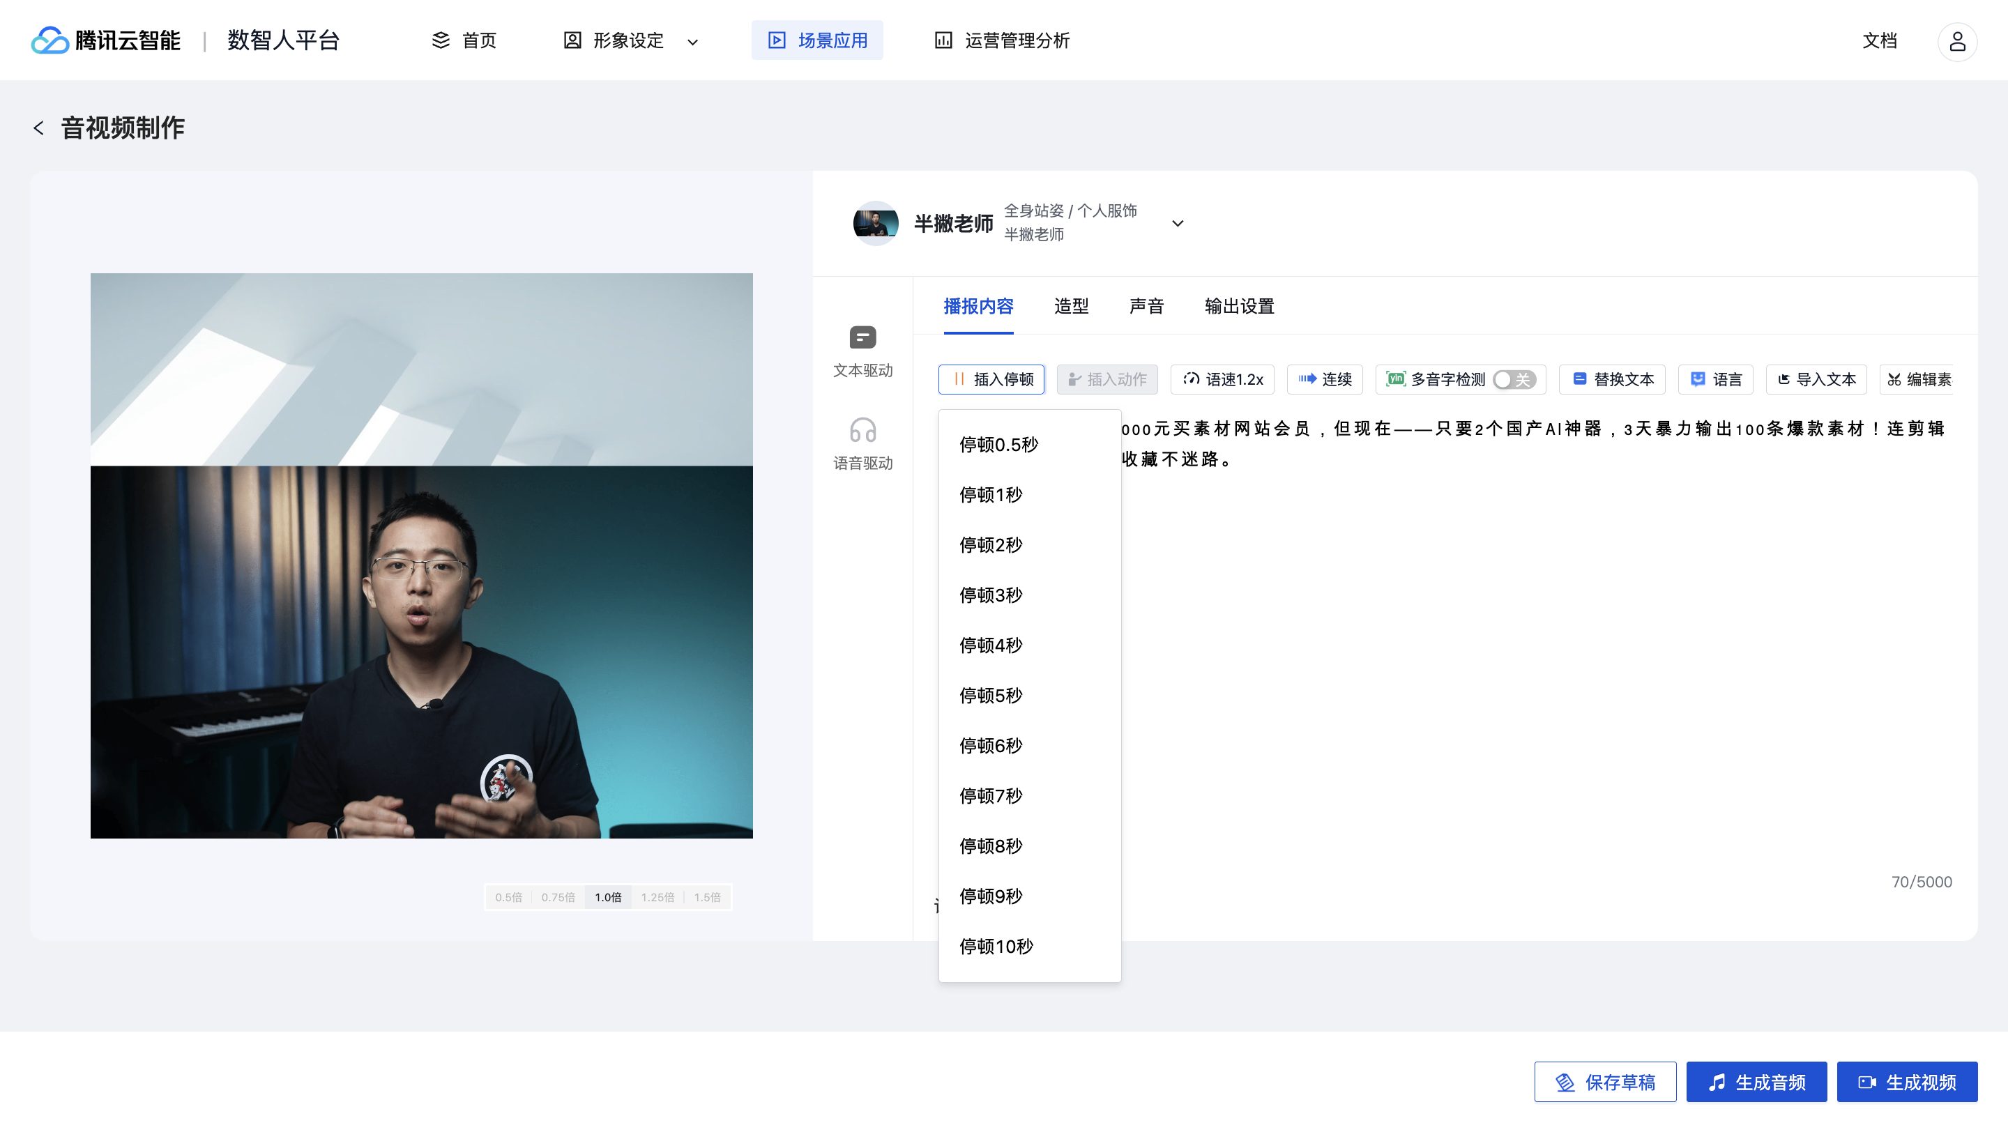
Task: Expand the 半撇老师 avatar selector chevron
Action: click(x=1178, y=224)
